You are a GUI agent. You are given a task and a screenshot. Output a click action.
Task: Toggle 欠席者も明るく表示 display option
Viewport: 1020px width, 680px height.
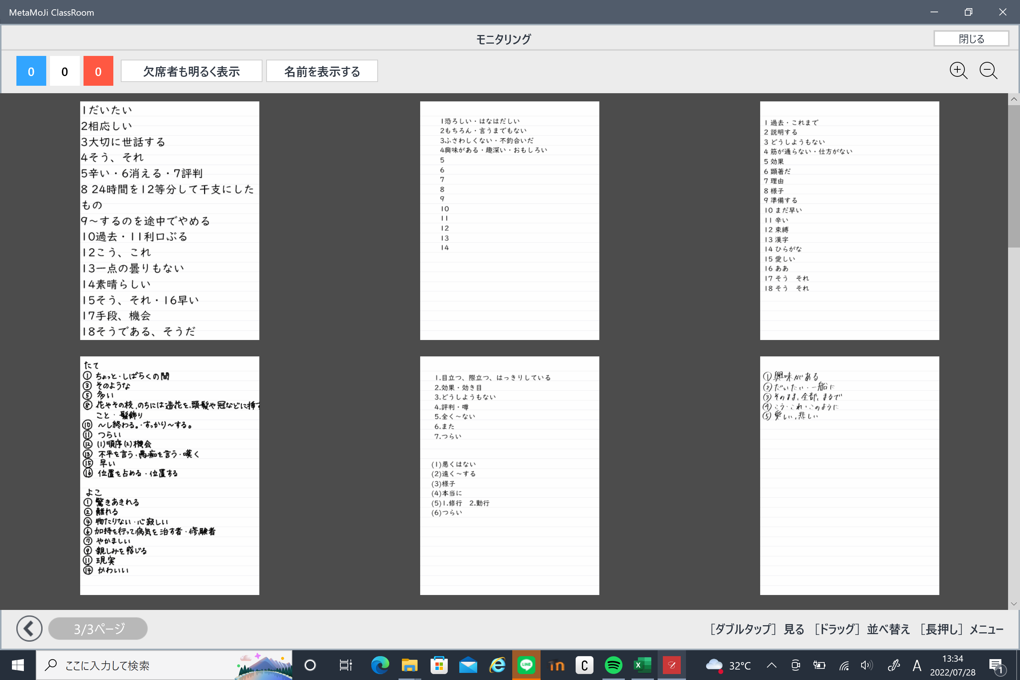coord(191,71)
